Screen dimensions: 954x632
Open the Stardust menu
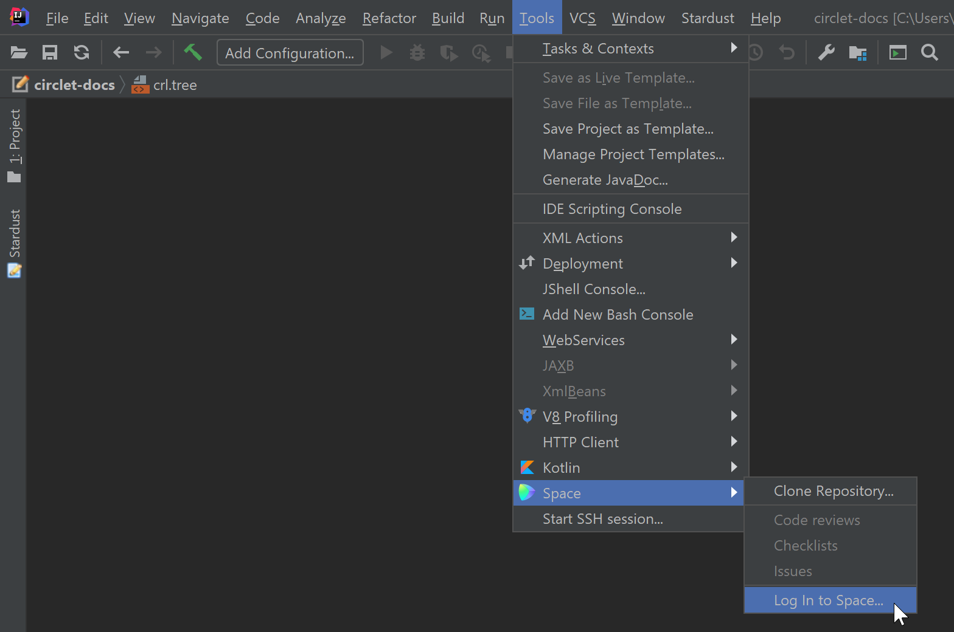(708, 18)
